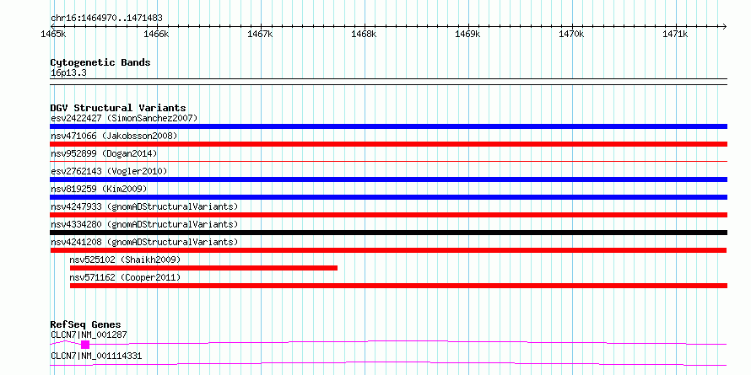Click the red bar under nsv4241208
The image size is (751, 375).
(x=388, y=250)
